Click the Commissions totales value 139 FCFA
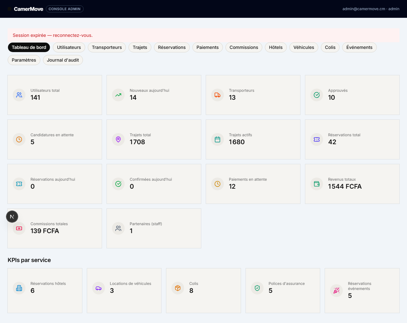The image size is (407, 323). pos(45,231)
